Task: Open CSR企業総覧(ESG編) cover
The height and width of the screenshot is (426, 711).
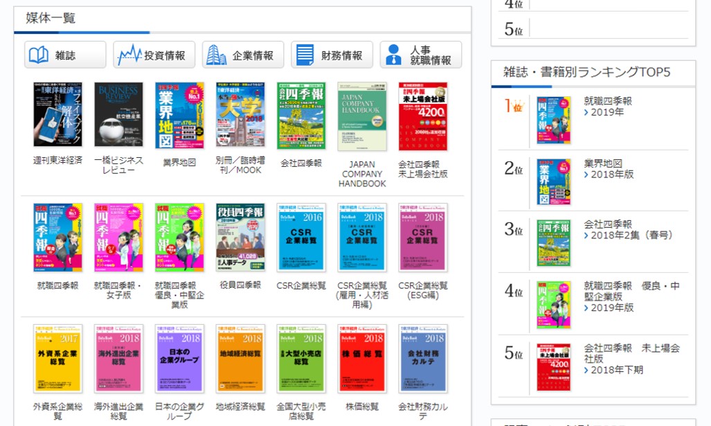Action: [422, 238]
